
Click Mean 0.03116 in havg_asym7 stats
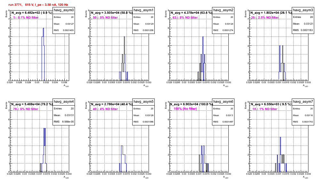pos(303,115)
